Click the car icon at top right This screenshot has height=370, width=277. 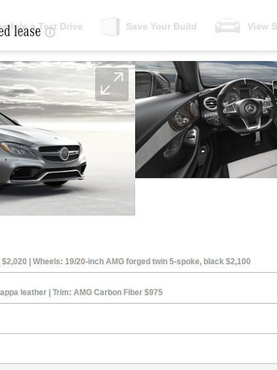click(x=227, y=26)
